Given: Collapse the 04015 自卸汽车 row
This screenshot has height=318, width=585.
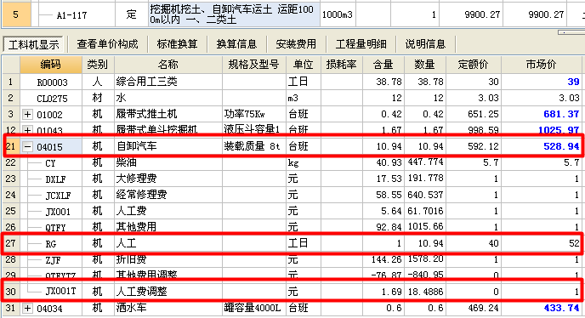Looking at the screenshot, I should [27, 147].
